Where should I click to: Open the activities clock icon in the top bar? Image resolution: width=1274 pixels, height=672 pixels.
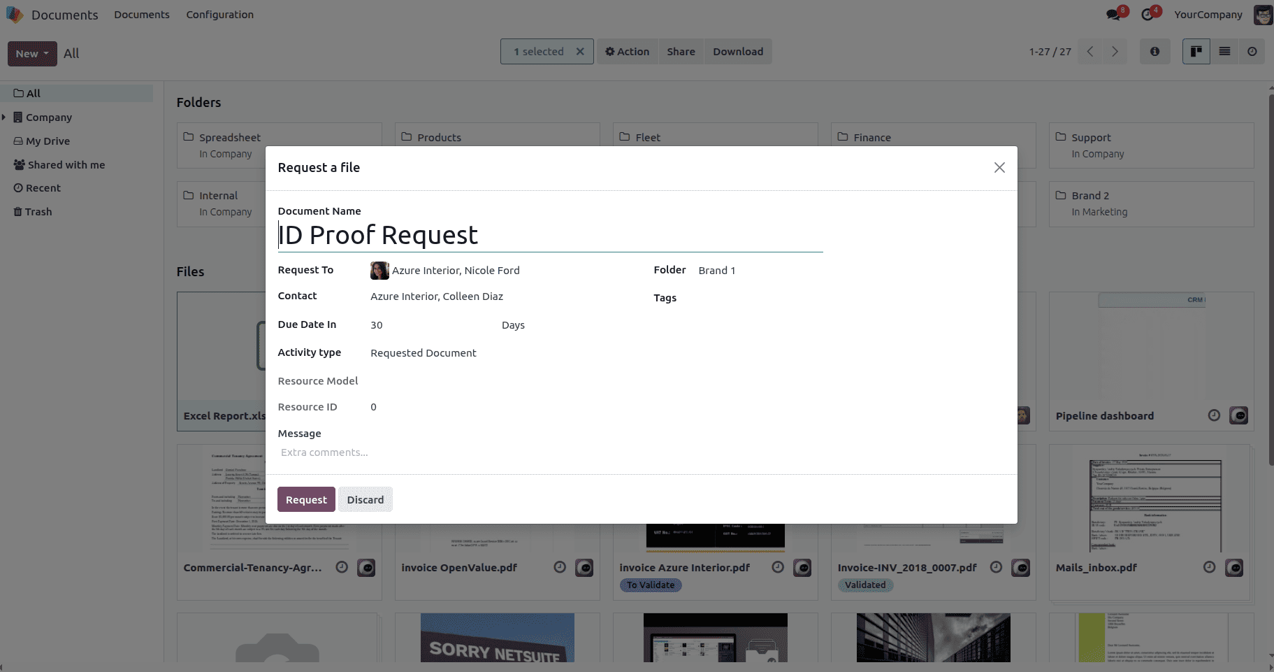tap(1148, 15)
